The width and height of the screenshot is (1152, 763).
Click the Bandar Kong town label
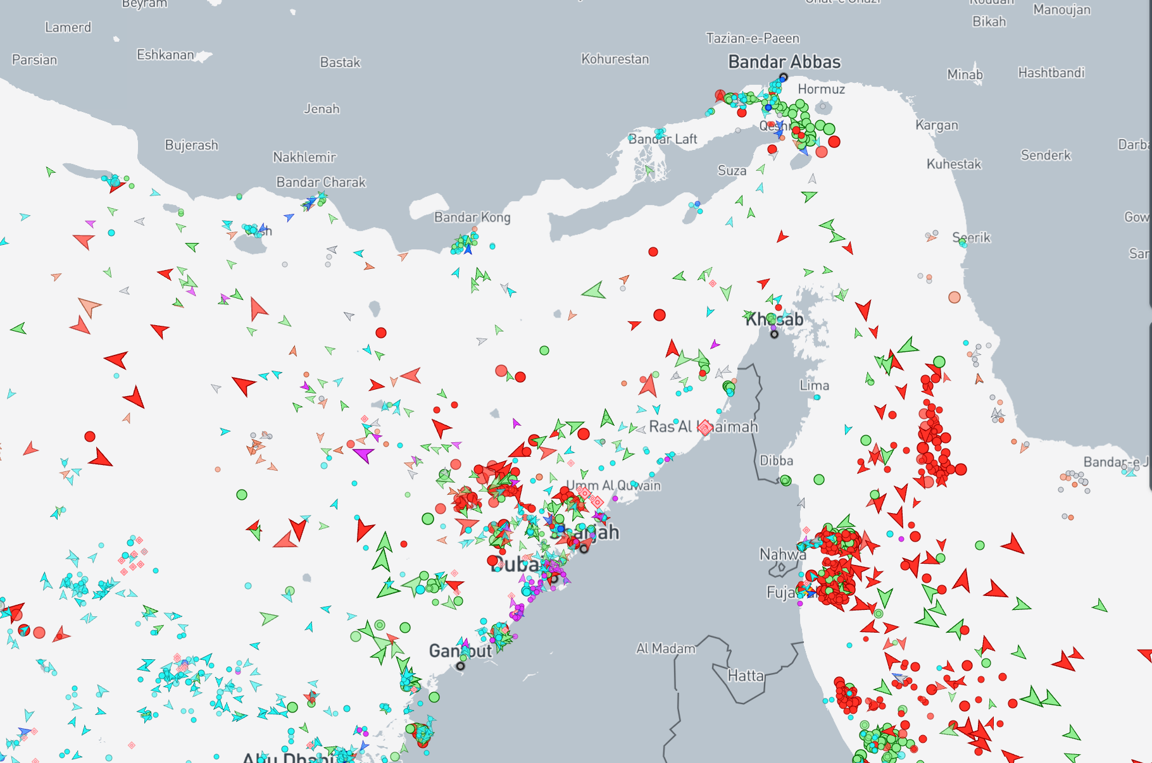472,217
